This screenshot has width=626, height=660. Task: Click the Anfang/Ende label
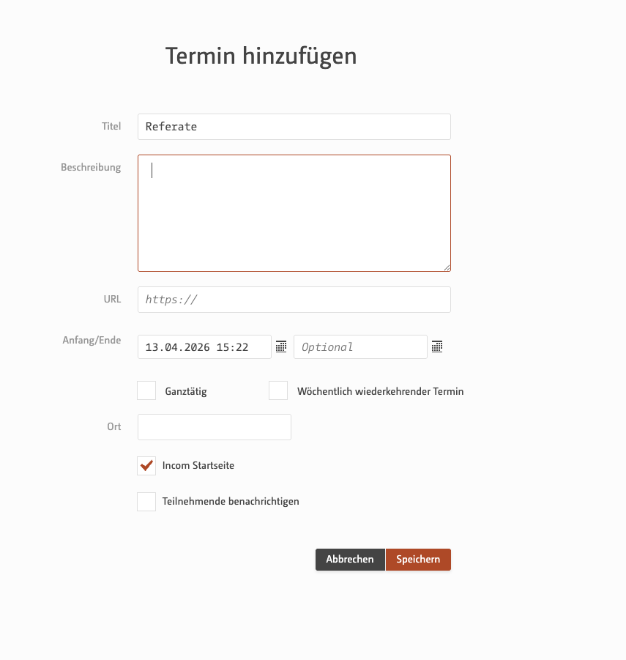[92, 340]
